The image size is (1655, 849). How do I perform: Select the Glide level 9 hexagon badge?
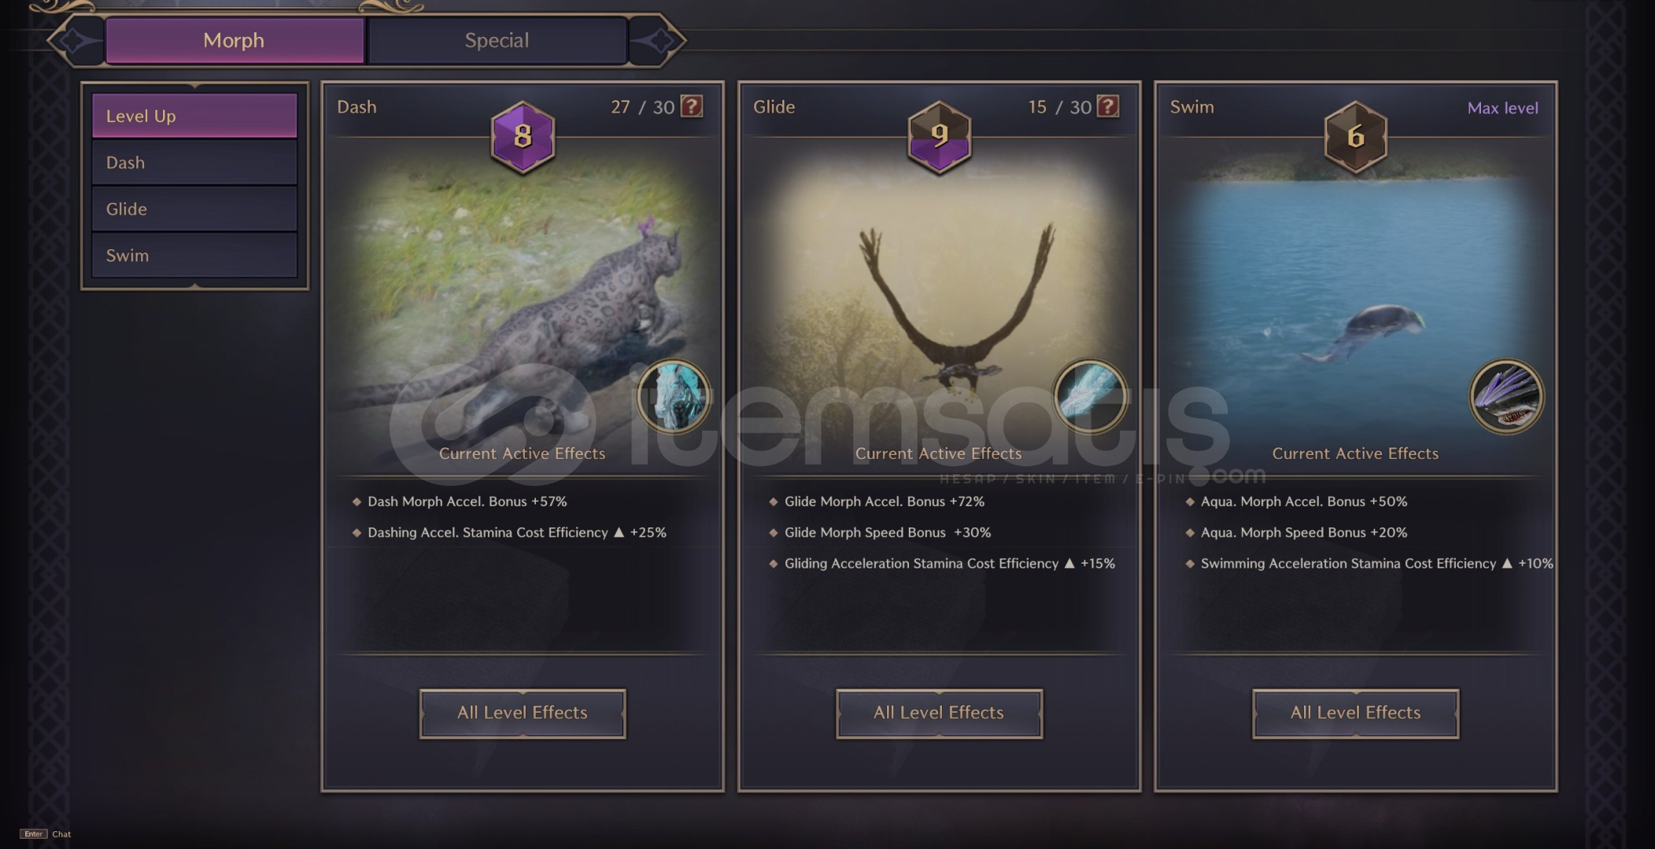coord(939,137)
